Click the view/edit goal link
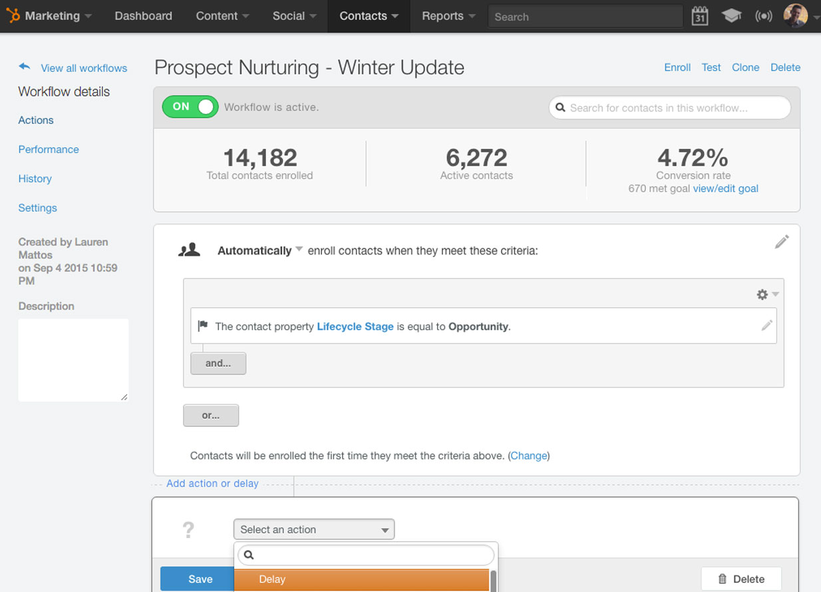The height and width of the screenshot is (592, 821). [726, 188]
